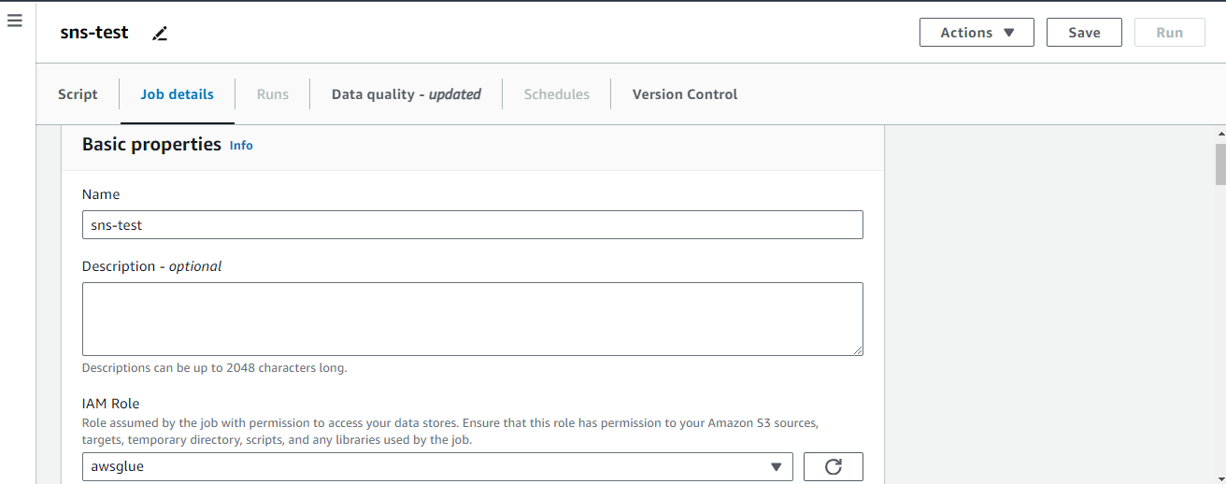This screenshot has width=1226, height=484.
Task: Switch to the Version Control tab
Action: 685,94
